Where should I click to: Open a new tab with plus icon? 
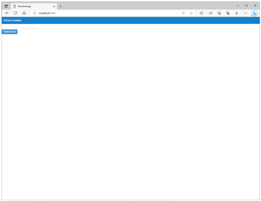point(61,6)
